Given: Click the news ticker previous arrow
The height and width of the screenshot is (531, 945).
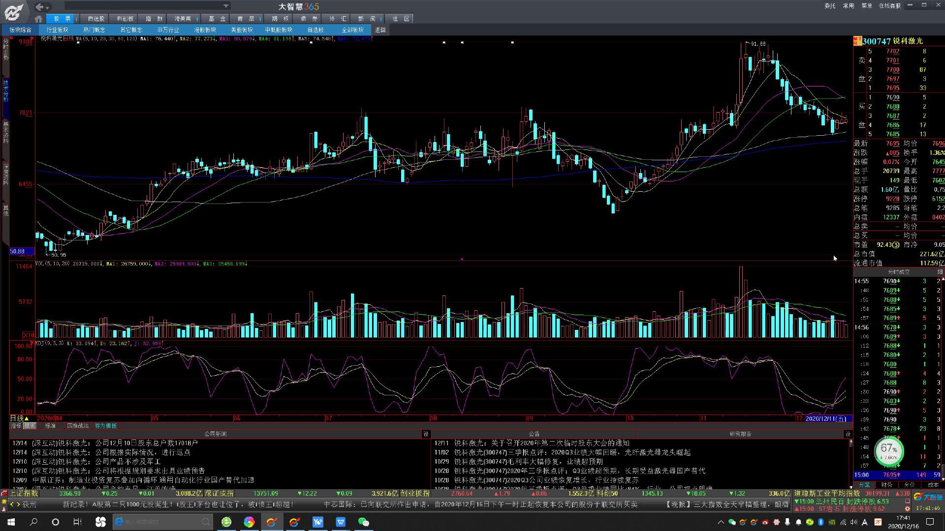Looking at the screenshot, I should pos(12,504).
